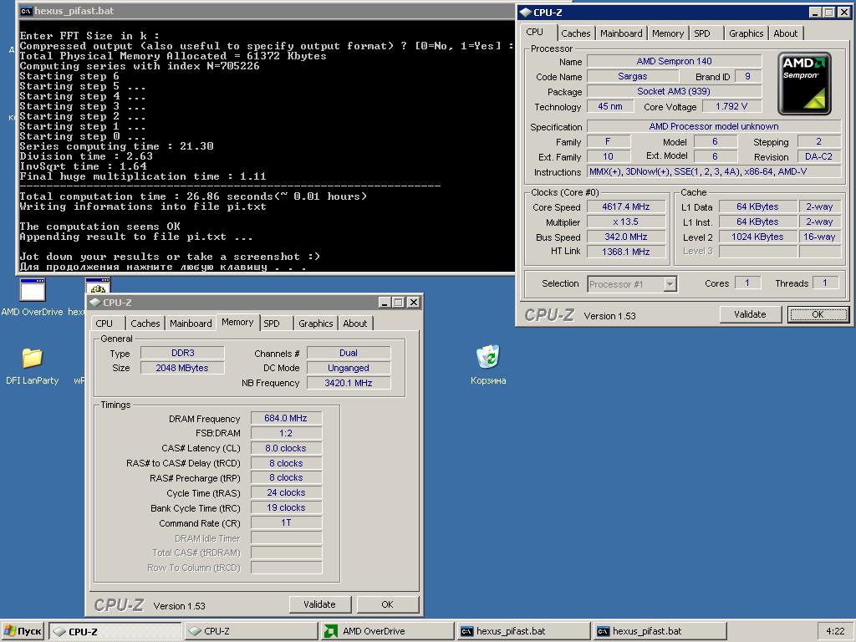Screen dimensions: 856x642
Task: Click the 4:22 system tray clock
Action: pos(835,631)
